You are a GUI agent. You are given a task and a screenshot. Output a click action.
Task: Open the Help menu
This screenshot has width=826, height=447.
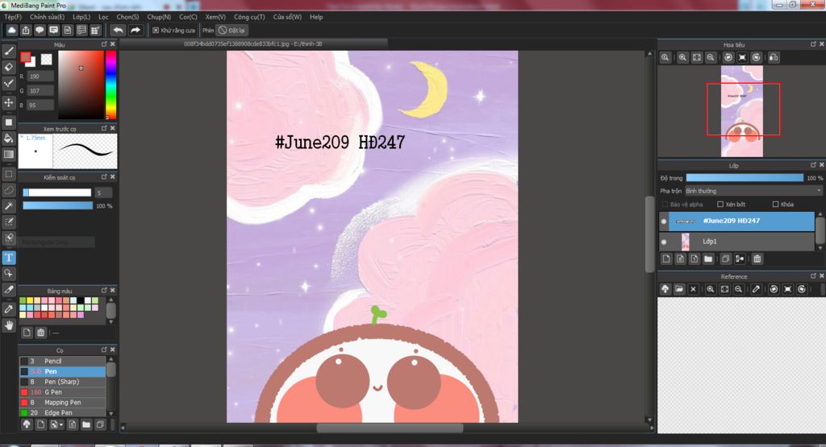pyautogui.click(x=316, y=17)
